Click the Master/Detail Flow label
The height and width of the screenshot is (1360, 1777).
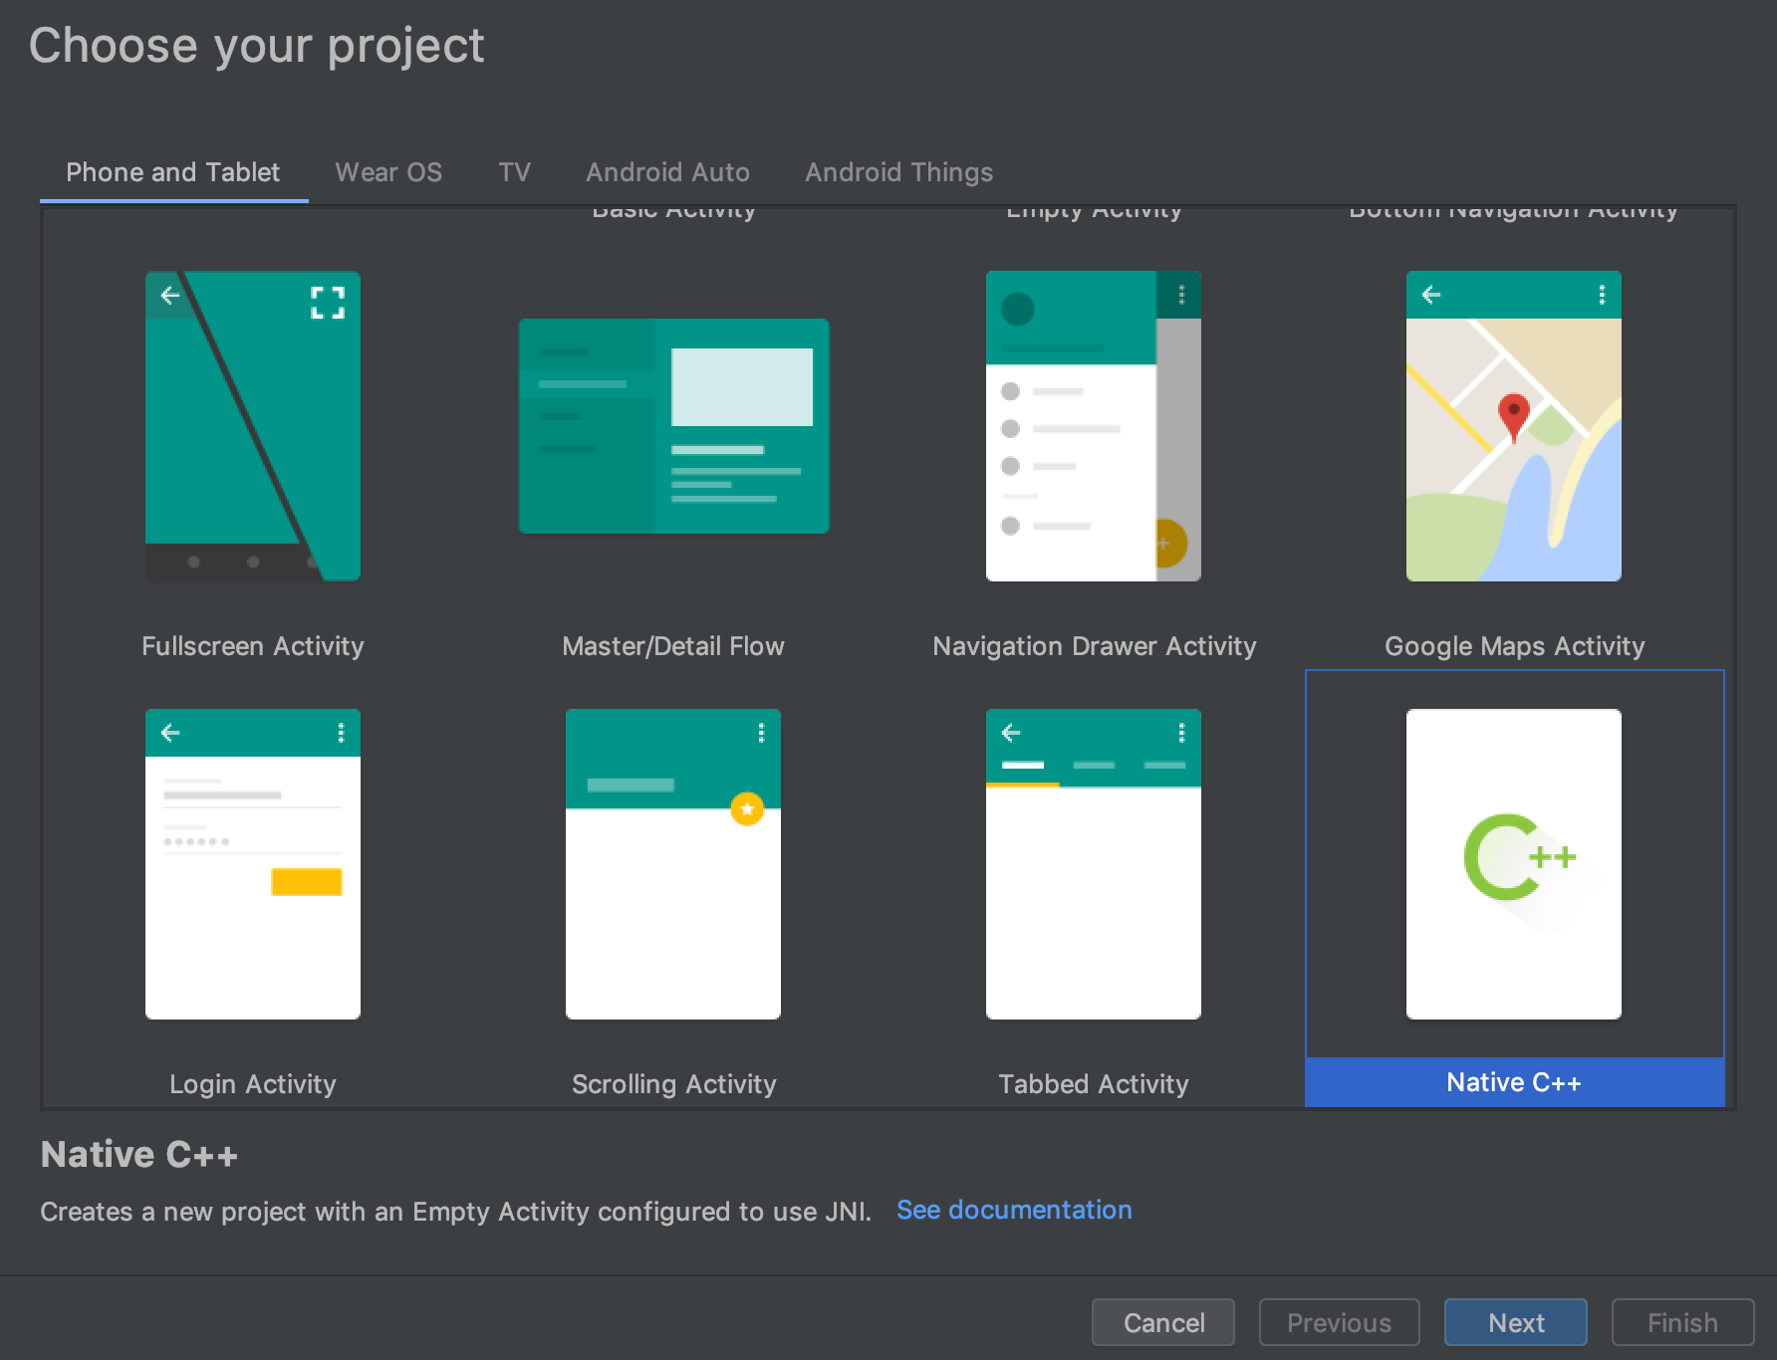(x=673, y=646)
